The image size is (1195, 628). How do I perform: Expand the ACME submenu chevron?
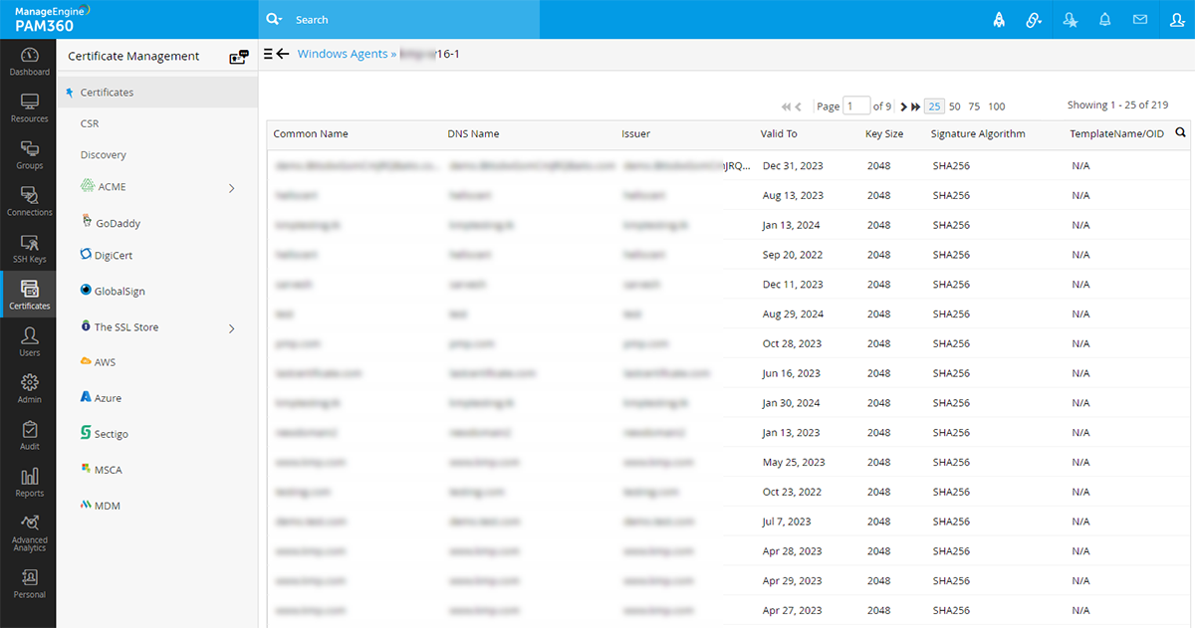[x=232, y=187]
